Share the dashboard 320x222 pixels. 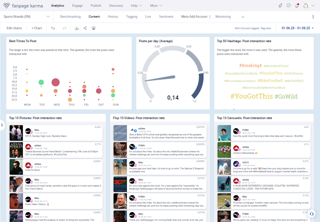(x=85, y=28)
